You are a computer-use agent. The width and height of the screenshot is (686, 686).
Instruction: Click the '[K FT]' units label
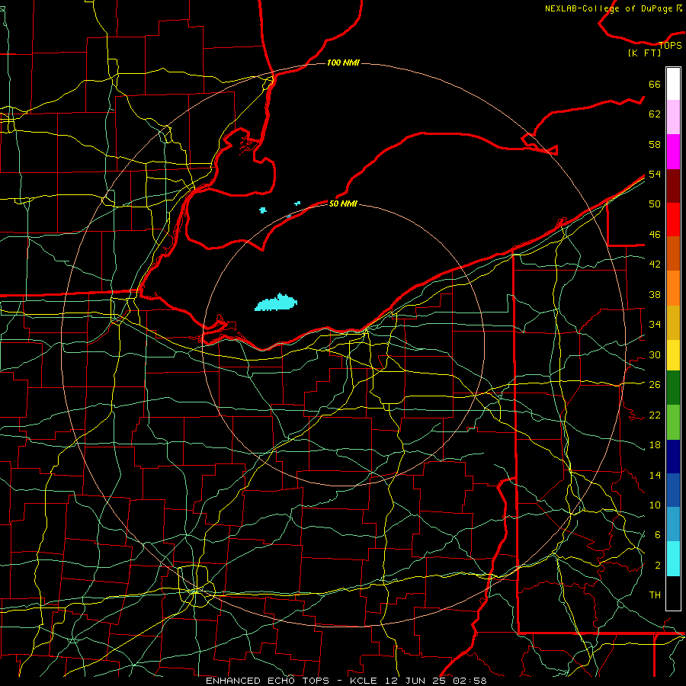[x=644, y=53]
